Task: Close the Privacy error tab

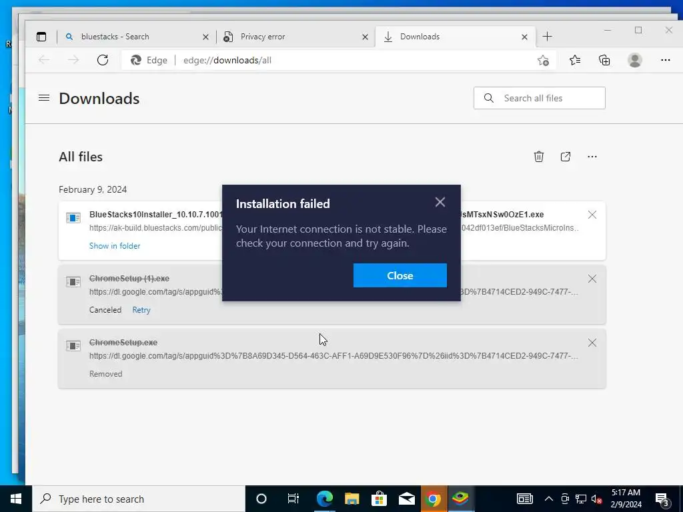Action: pos(365,37)
